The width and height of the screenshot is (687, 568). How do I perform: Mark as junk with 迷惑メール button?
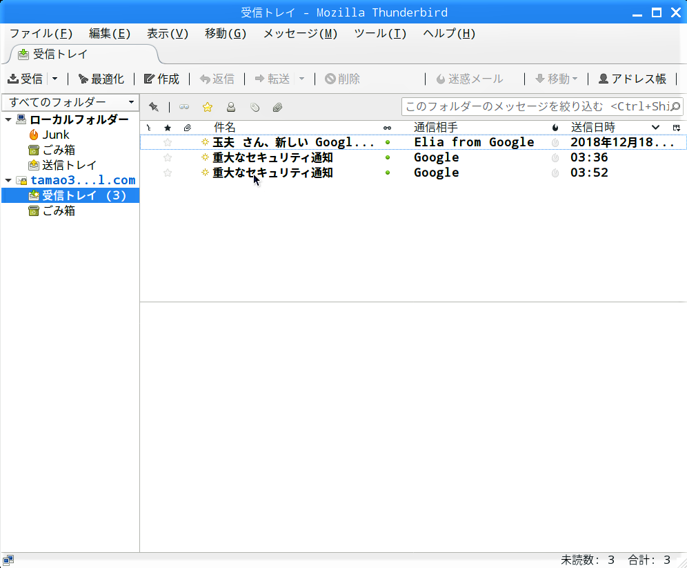click(470, 79)
